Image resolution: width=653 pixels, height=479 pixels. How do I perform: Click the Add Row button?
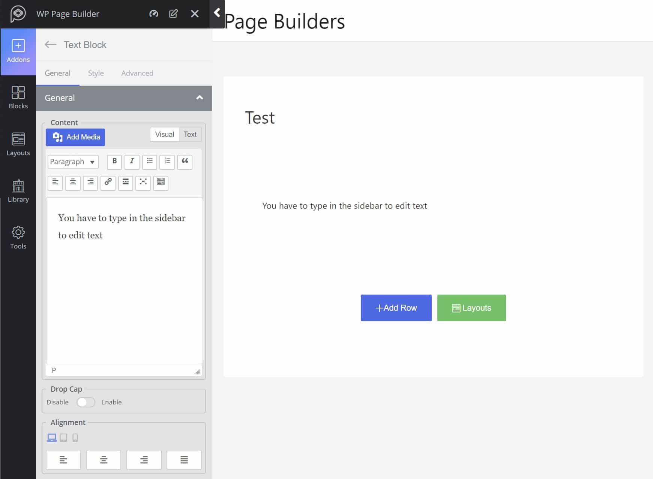click(x=396, y=308)
